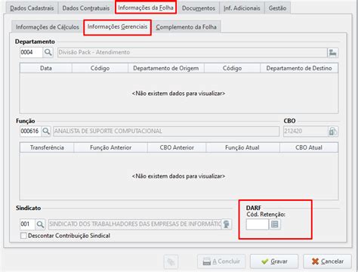
Task: Go to Inf. Adicionais tab
Action: coord(242,8)
